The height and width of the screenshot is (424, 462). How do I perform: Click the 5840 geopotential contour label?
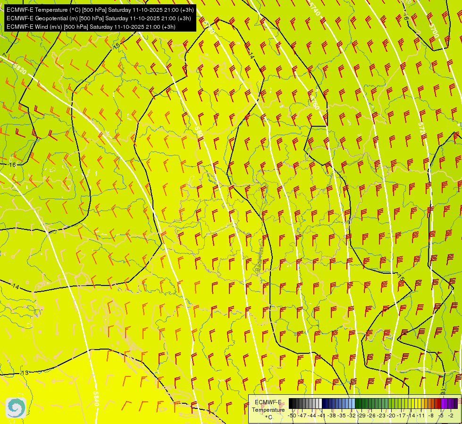click(96, 399)
